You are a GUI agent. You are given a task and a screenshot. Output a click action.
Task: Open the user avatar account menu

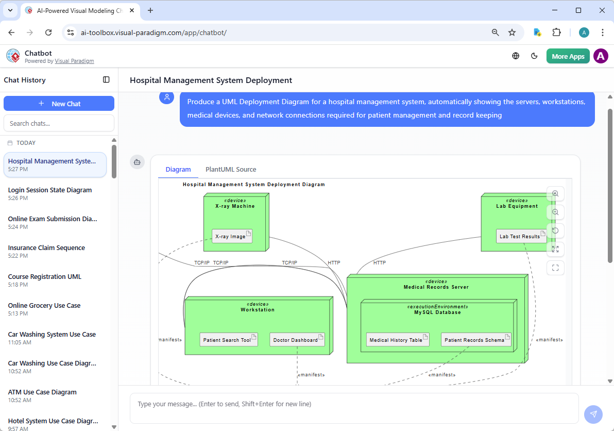(601, 56)
